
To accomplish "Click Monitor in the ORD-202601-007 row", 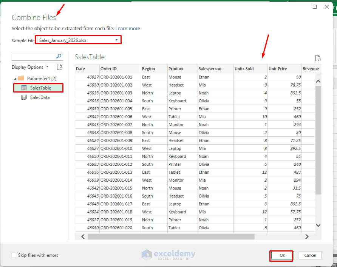I will pyautogui.click(x=182, y=125).
